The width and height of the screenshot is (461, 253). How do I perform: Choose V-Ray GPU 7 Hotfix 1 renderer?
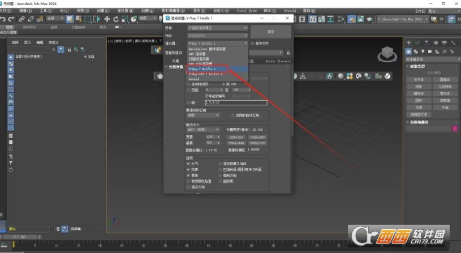(217, 74)
